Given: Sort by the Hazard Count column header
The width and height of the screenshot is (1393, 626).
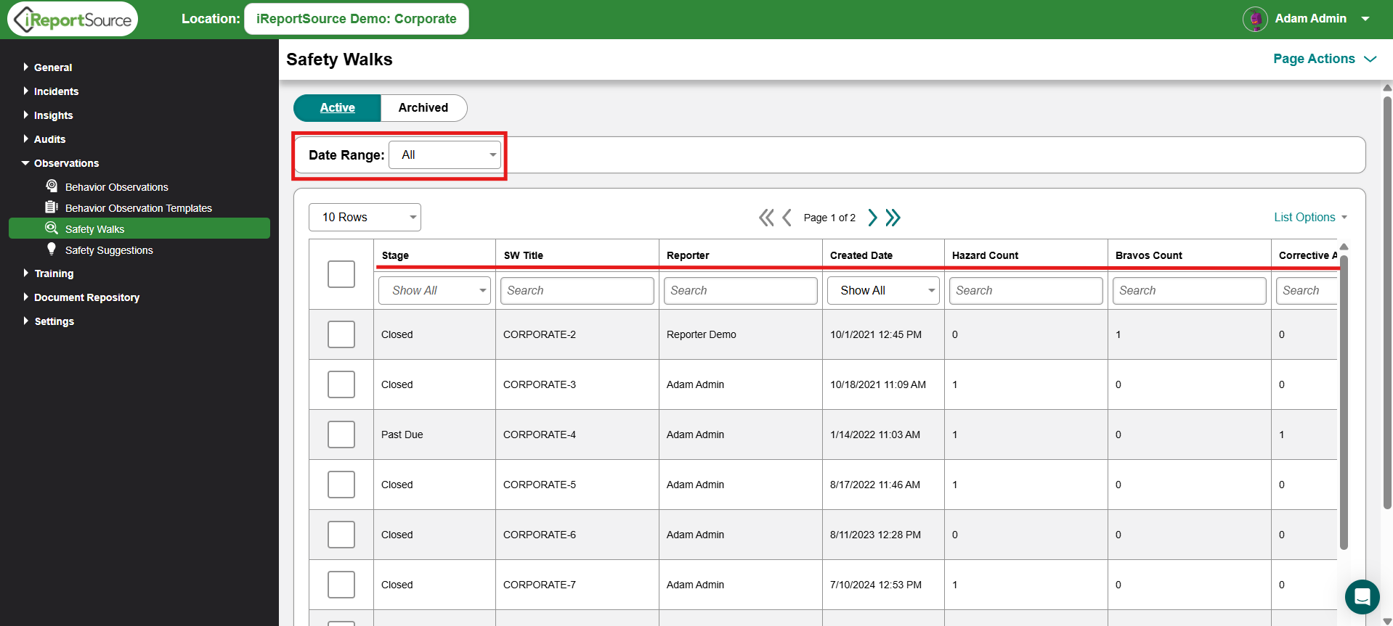Looking at the screenshot, I should (x=985, y=255).
